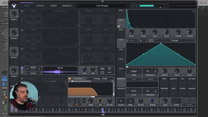Click the LFO 1 frequency note icon

[x=155, y=71]
